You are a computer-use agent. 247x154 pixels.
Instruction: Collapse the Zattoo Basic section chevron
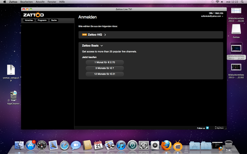point(102,46)
